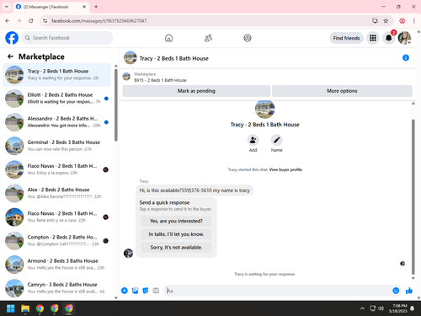Send quick reply 'In talks. I'll let you know.'
The width and height of the screenshot is (421, 316).
pos(176,234)
